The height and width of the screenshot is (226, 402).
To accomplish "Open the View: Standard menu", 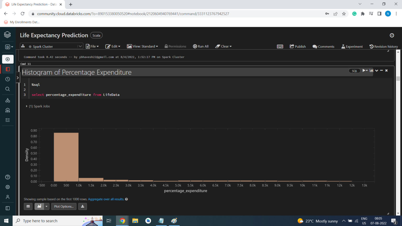I will point(142,46).
